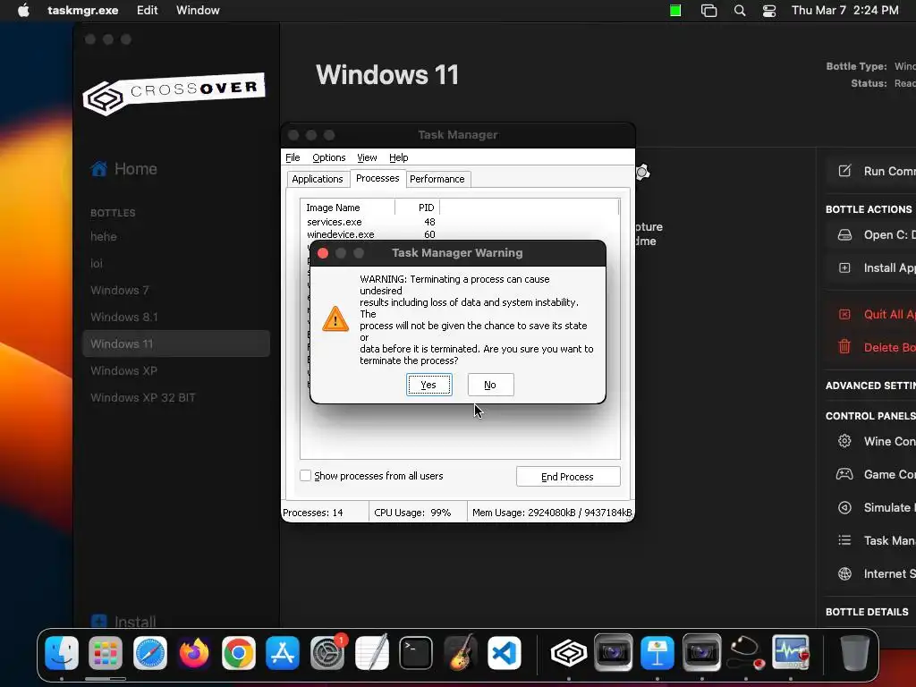
Task: Click the Quit All Applications red icon
Action: point(844,314)
